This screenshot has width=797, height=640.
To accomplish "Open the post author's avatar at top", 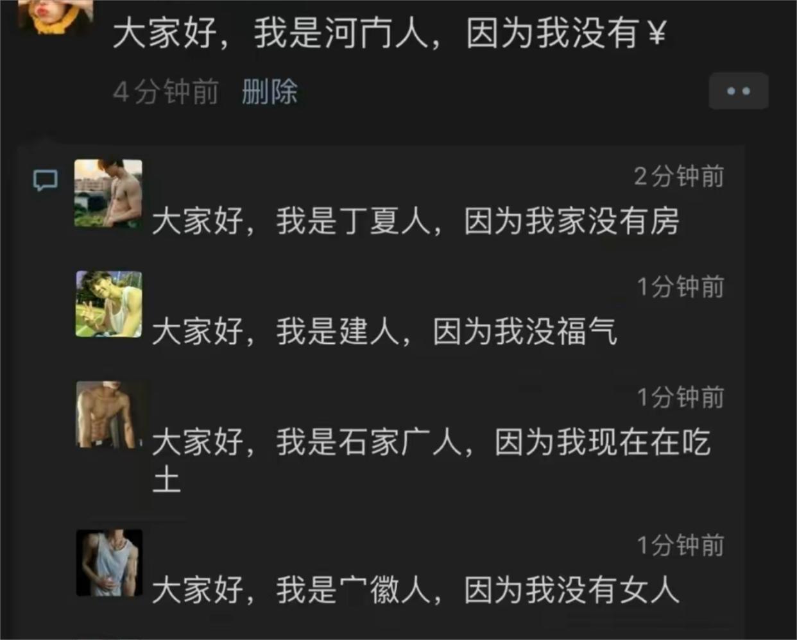I will tap(55, 16).
